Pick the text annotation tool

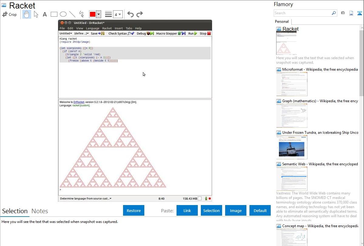point(45,14)
